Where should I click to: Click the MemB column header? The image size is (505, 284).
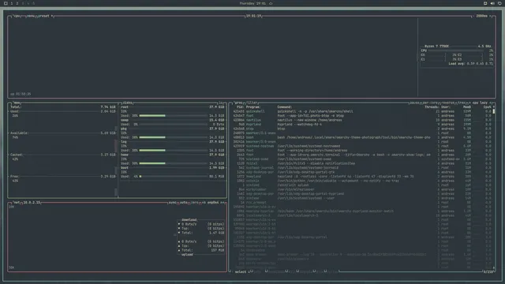[467, 107]
